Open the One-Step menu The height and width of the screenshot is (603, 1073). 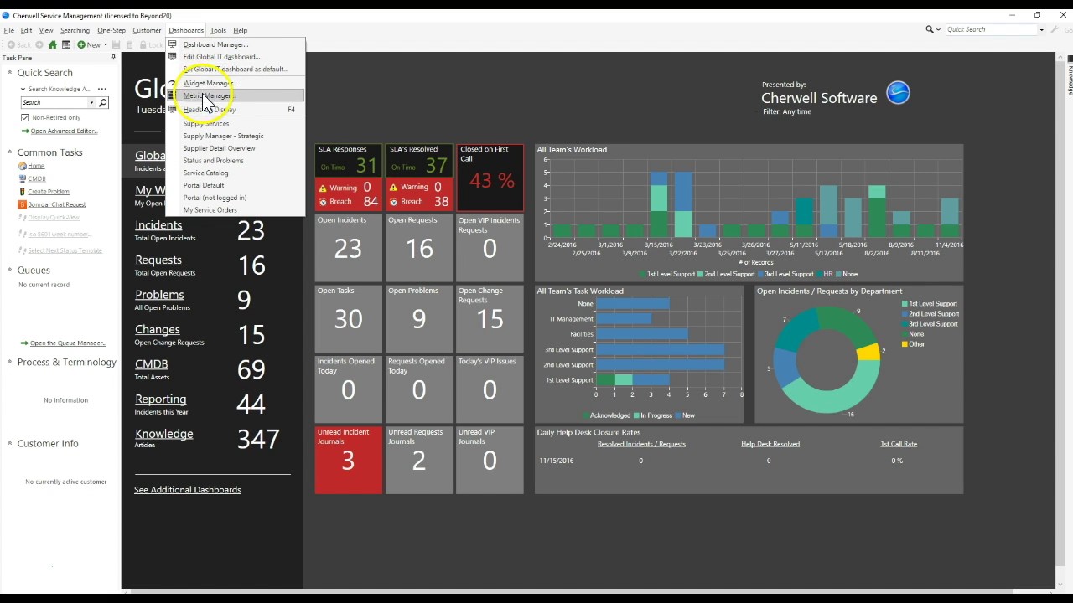coord(111,30)
